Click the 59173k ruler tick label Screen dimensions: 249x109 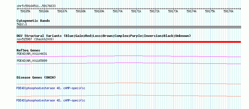click(x=173, y=11)
